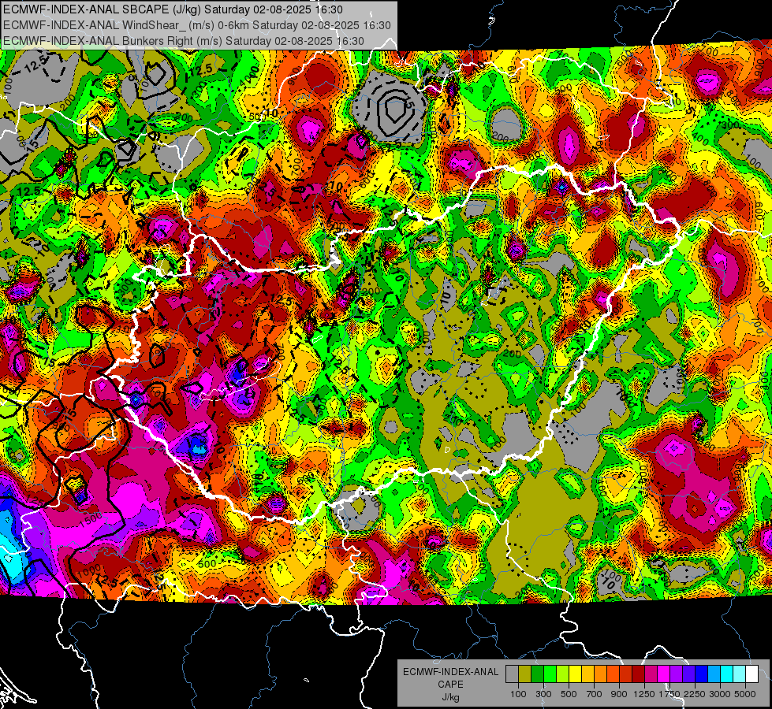The image size is (772, 709).
Task: Click the legend value 1750
Action: [669, 694]
